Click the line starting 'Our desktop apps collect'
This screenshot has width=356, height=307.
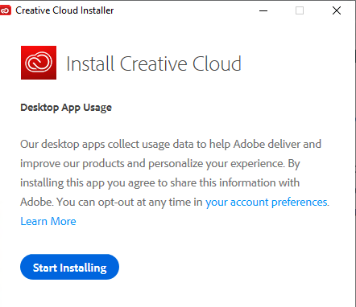coord(171,145)
